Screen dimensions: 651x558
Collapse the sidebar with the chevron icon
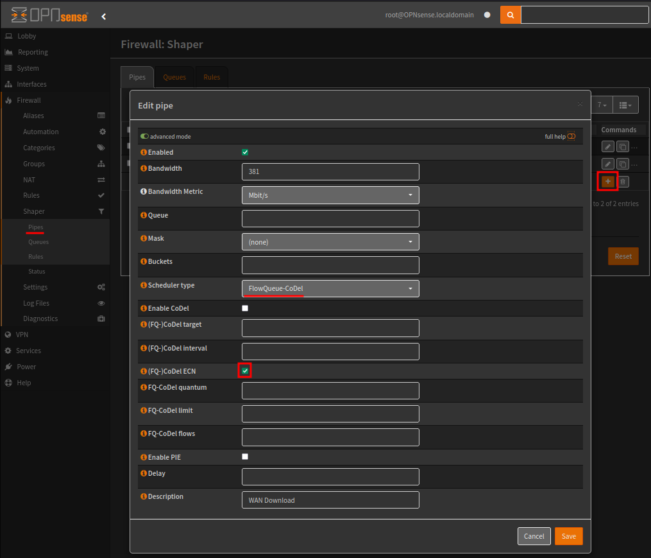104,16
